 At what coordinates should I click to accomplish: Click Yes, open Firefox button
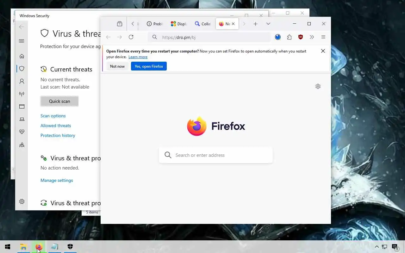(149, 66)
